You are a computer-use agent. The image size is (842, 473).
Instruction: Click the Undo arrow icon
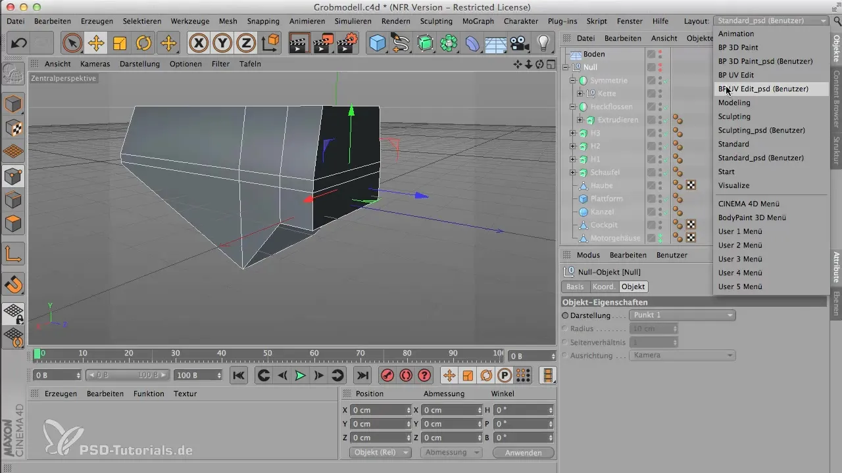pyautogui.click(x=19, y=43)
